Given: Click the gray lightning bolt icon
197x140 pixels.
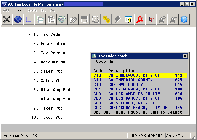Looking at the screenshot, I should click(x=117, y=19).
